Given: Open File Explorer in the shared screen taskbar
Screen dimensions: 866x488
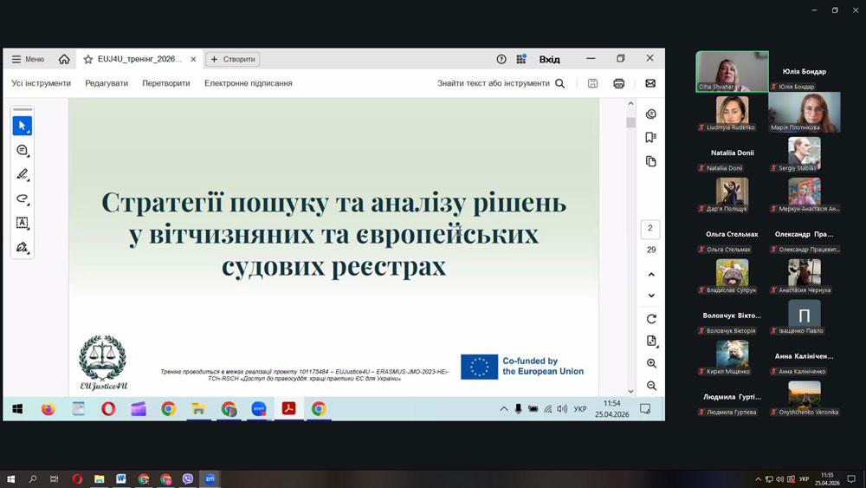Looking at the screenshot, I should click(198, 409).
